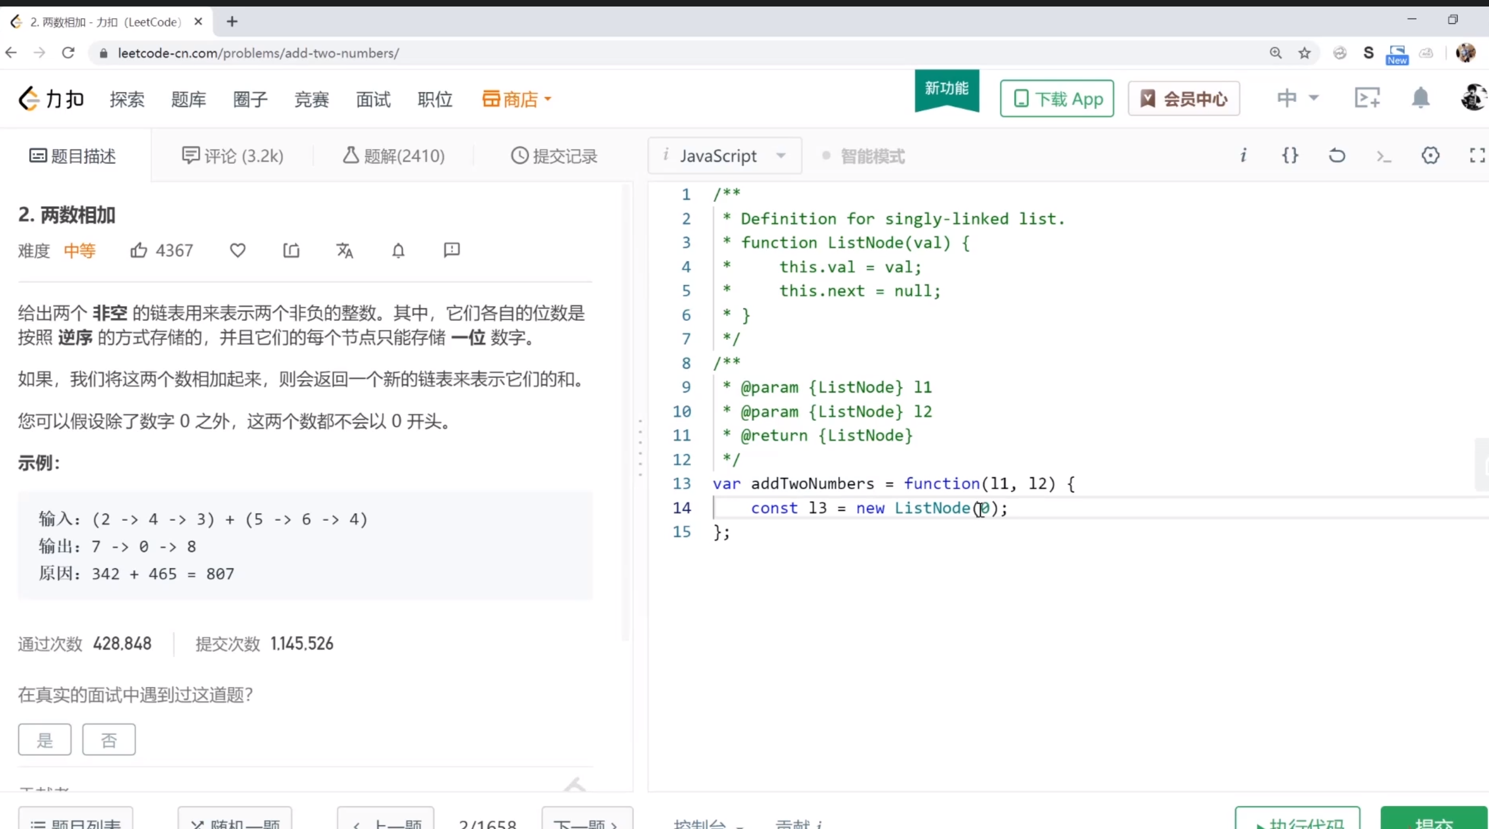Click the translation icon in problem header

(x=345, y=250)
